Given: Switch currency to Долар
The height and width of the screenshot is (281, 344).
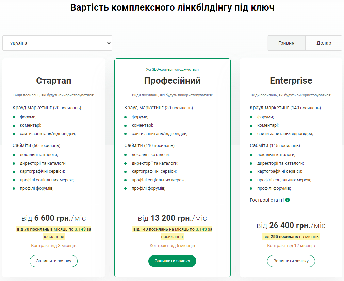Looking at the screenshot, I should click(324, 43).
